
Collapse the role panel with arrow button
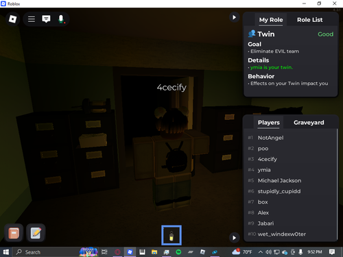[234, 17]
